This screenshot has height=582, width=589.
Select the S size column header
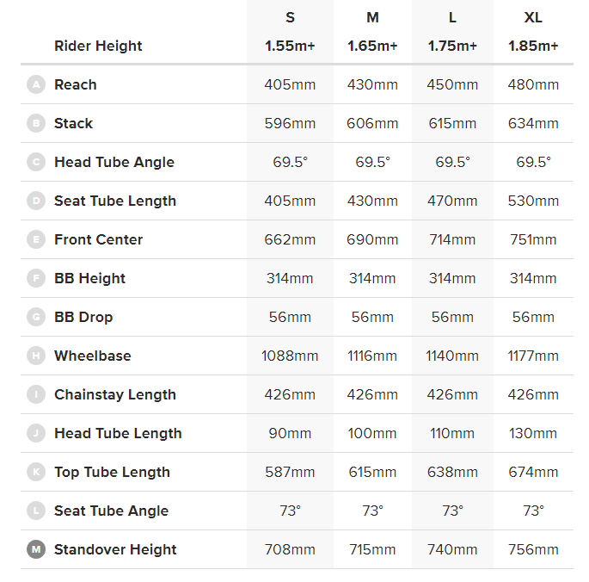point(290,18)
